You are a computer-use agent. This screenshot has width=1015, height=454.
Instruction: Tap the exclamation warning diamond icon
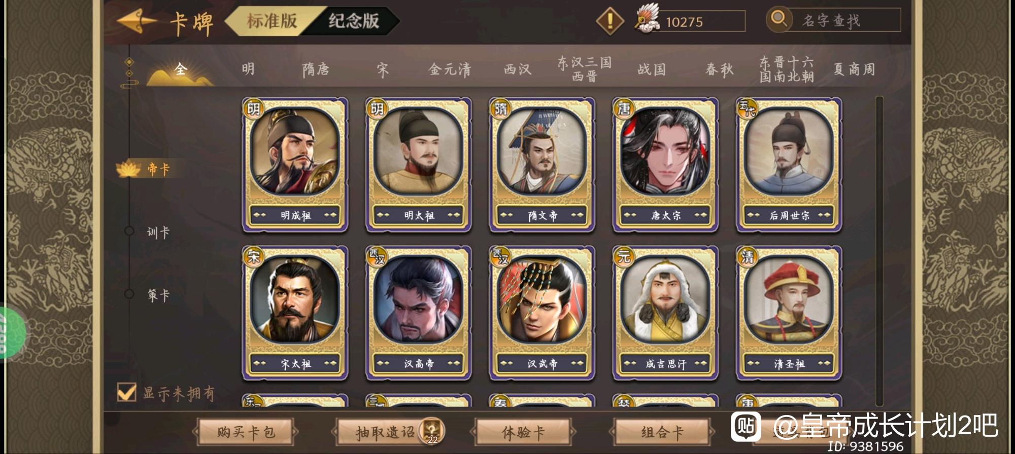pos(610,21)
